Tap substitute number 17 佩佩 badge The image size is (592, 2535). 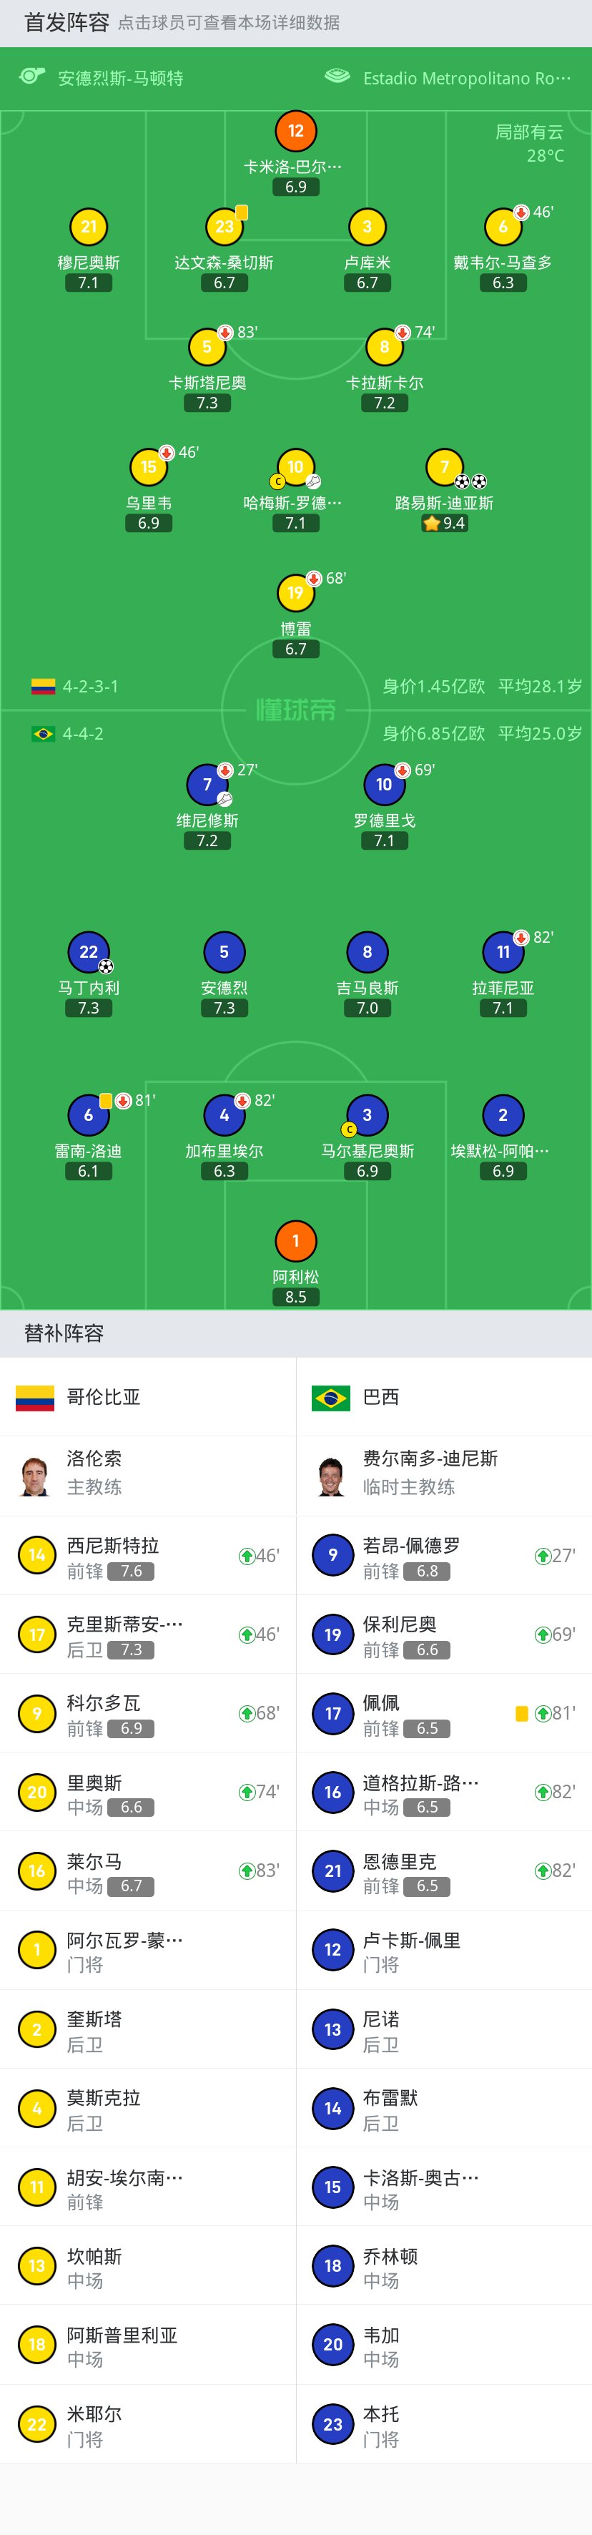332,1713
